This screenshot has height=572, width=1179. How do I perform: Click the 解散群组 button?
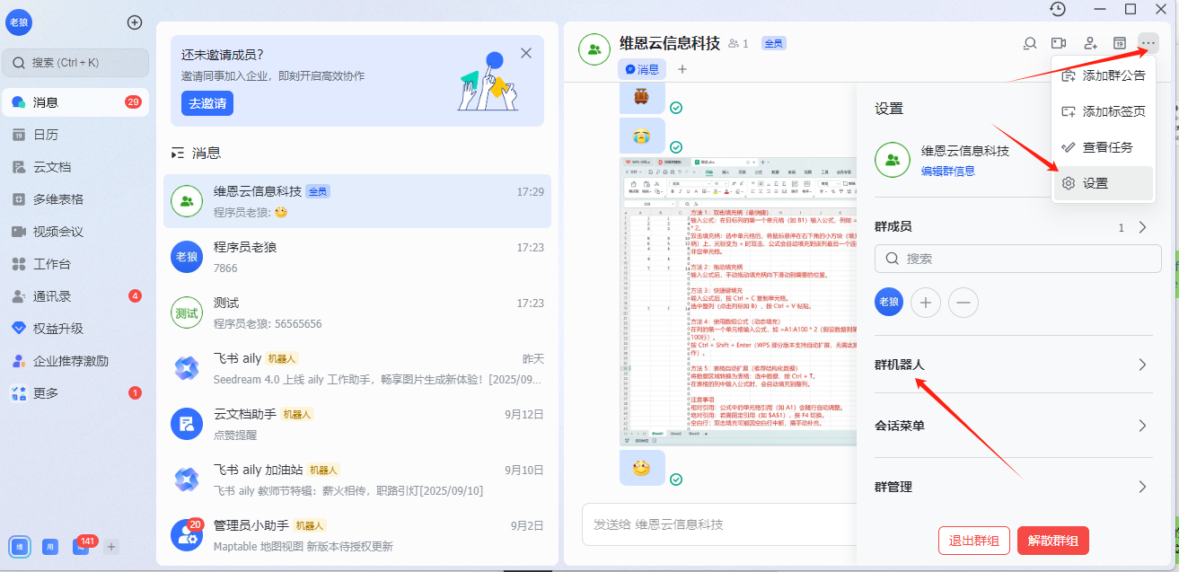coord(1053,541)
